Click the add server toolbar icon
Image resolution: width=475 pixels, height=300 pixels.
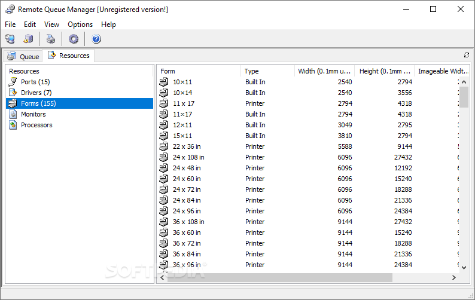point(29,39)
